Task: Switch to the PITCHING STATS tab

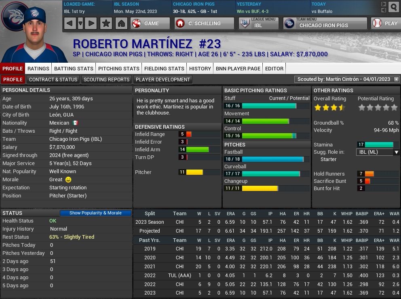Action: click(x=119, y=69)
